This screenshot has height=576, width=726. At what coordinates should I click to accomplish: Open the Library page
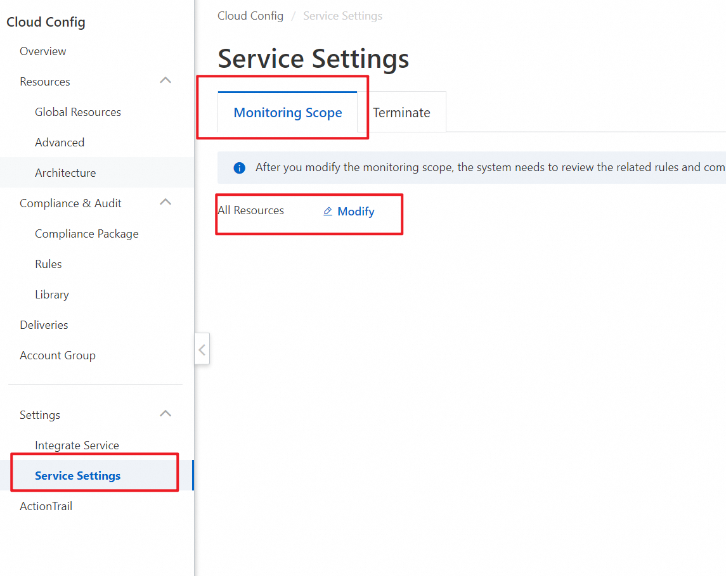click(x=52, y=295)
